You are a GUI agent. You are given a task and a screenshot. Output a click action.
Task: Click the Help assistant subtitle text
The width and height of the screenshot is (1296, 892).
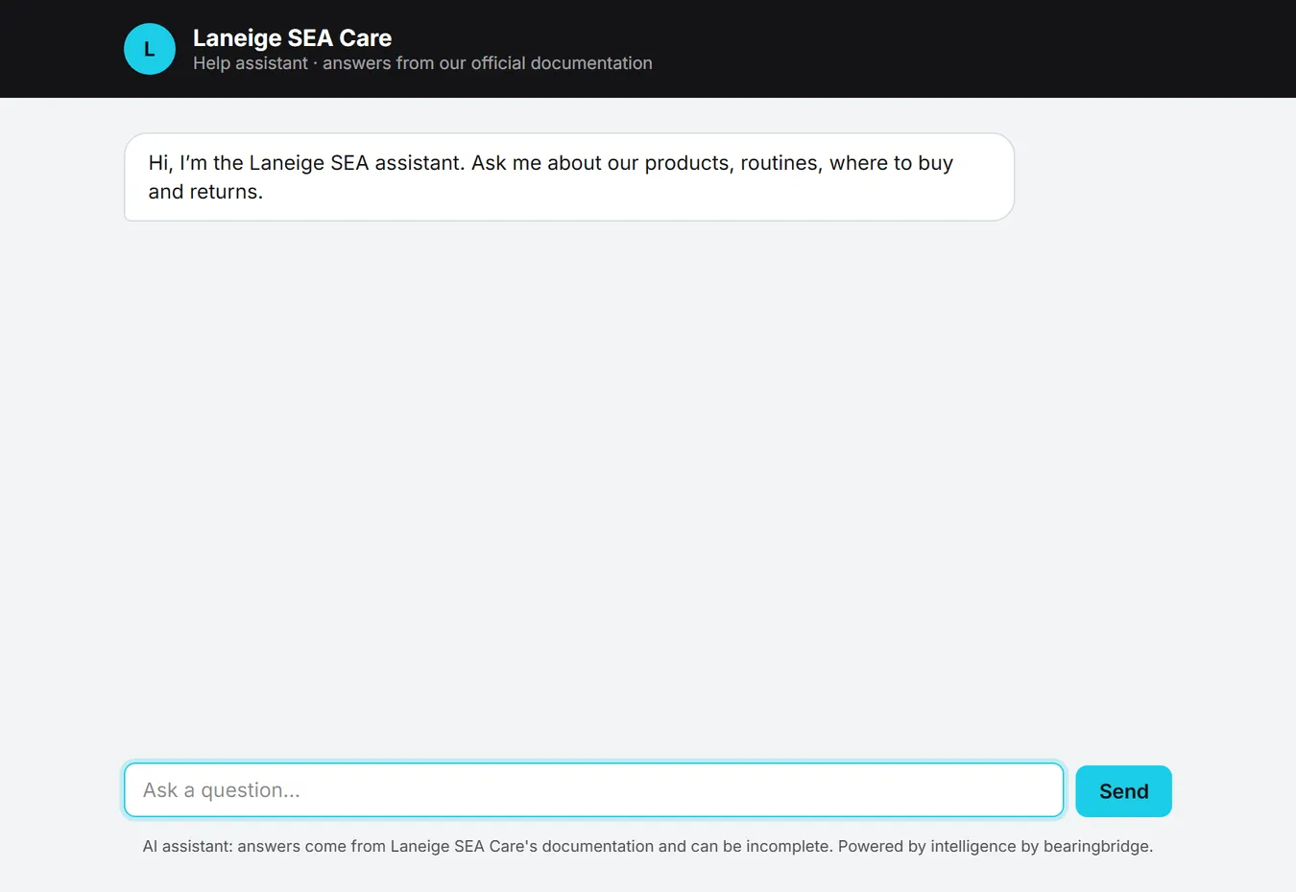click(x=251, y=63)
